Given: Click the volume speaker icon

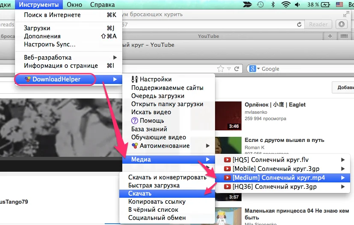Looking at the screenshot, I should click(297, 4).
